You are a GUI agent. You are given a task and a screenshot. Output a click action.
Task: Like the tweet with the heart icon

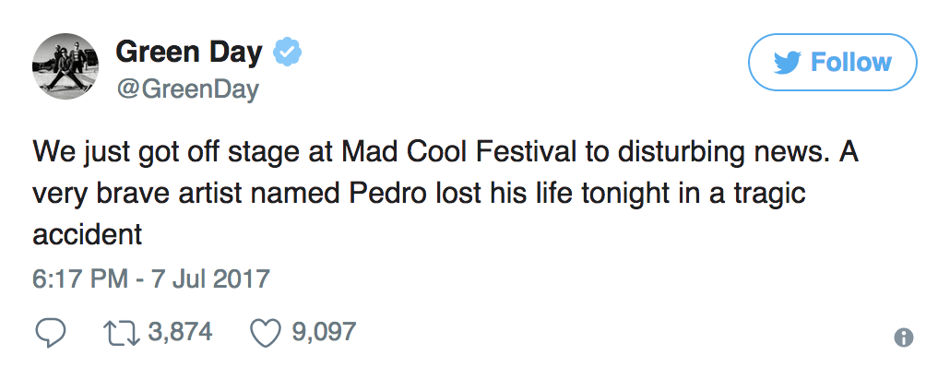[x=266, y=333]
